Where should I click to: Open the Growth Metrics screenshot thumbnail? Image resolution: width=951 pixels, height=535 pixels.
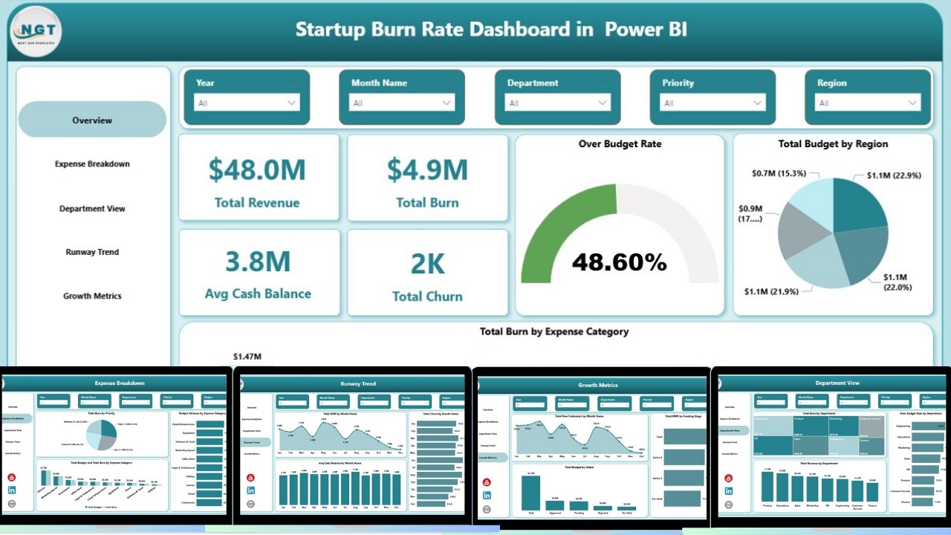coord(591,448)
